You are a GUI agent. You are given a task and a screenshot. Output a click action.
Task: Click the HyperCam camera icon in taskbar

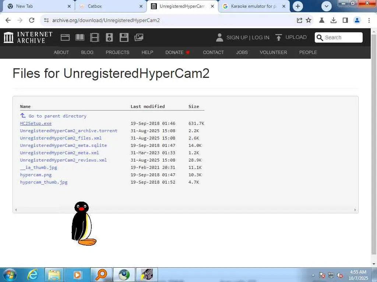pyautogui.click(x=147, y=275)
